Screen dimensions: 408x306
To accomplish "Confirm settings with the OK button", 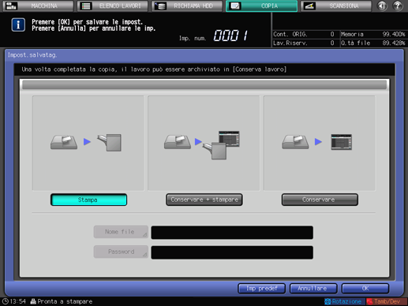I will [365, 289].
